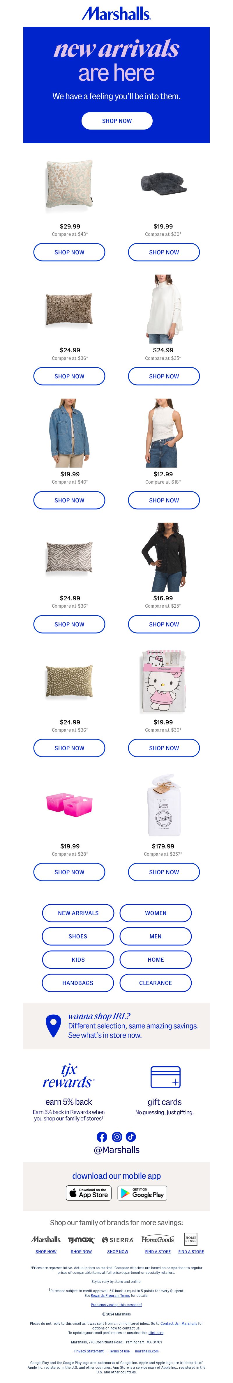Open the Women category button
The image size is (233, 1383).
(x=156, y=913)
